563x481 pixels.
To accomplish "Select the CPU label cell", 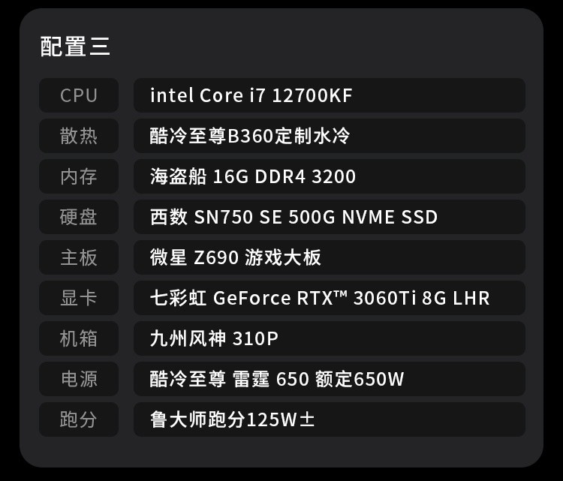I will point(79,96).
